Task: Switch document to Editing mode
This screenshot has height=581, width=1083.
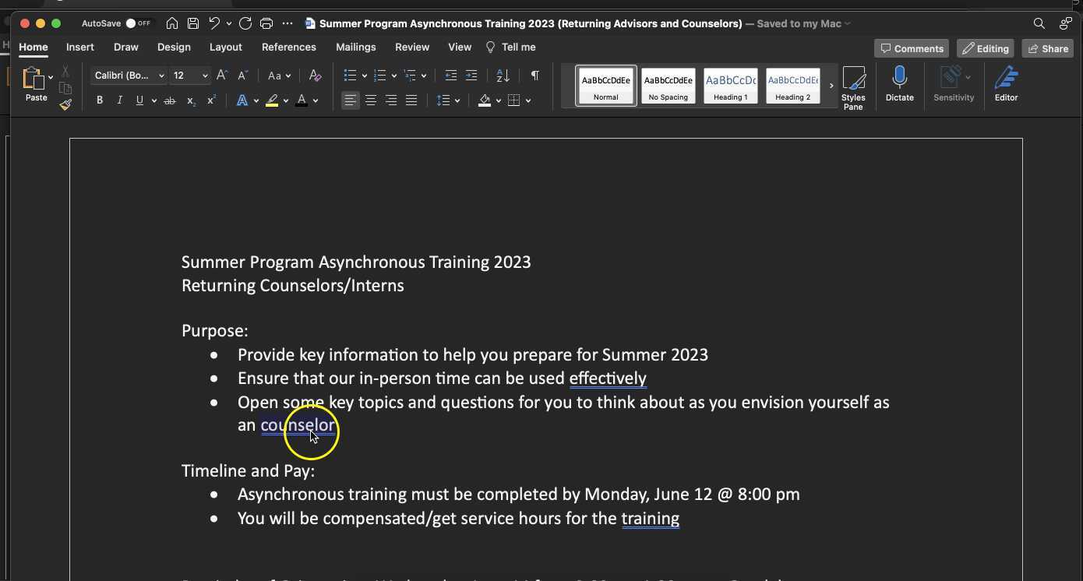Action: pyautogui.click(x=985, y=48)
